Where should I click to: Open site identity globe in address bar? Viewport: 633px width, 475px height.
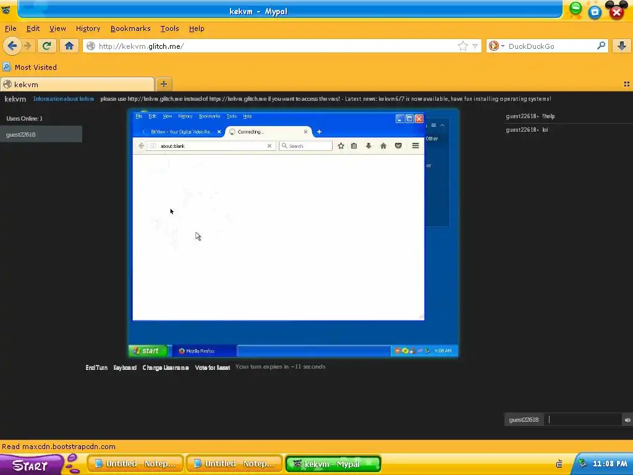(91, 46)
